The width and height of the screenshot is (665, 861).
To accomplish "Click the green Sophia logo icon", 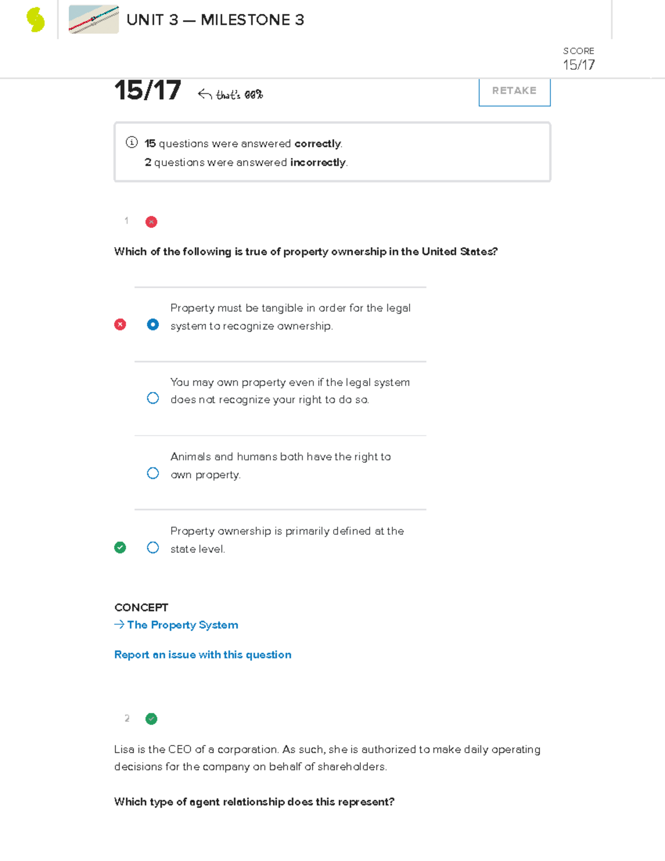I will click(x=35, y=19).
